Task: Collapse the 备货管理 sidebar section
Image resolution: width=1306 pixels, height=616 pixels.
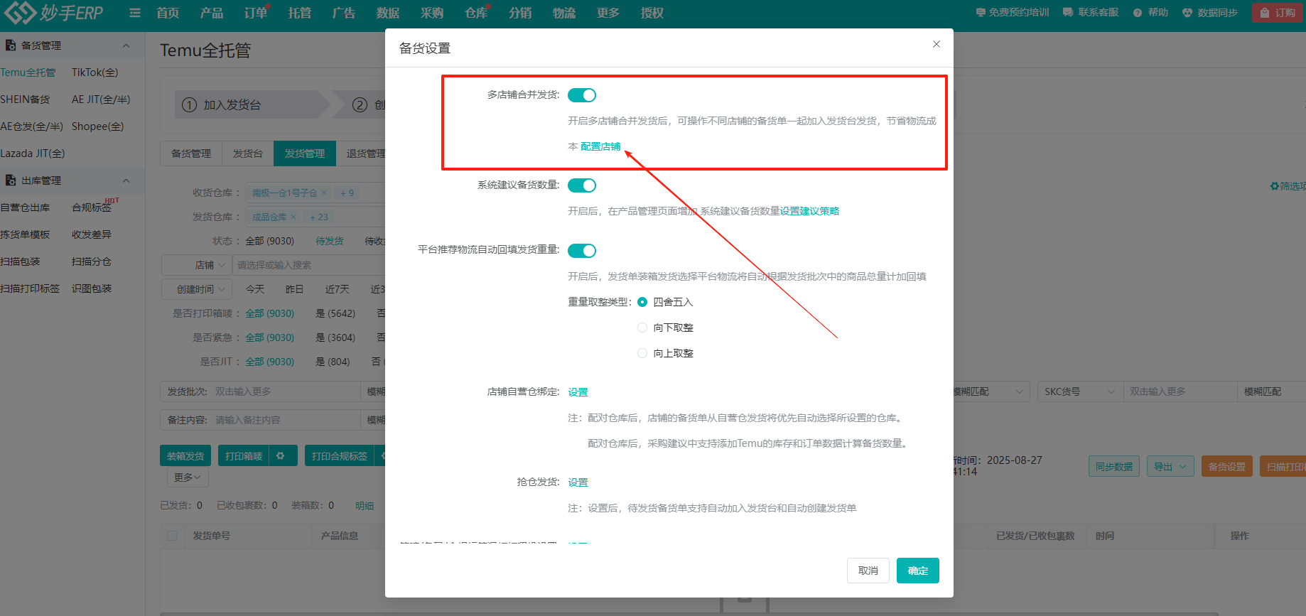Action: pyautogui.click(x=126, y=45)
